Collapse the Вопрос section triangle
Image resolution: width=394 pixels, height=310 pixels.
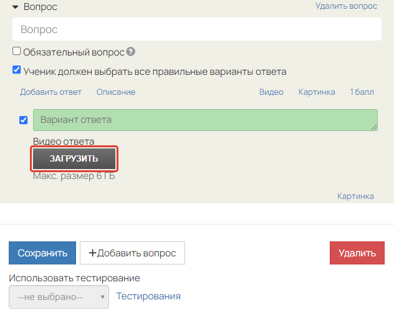[16, 7]
